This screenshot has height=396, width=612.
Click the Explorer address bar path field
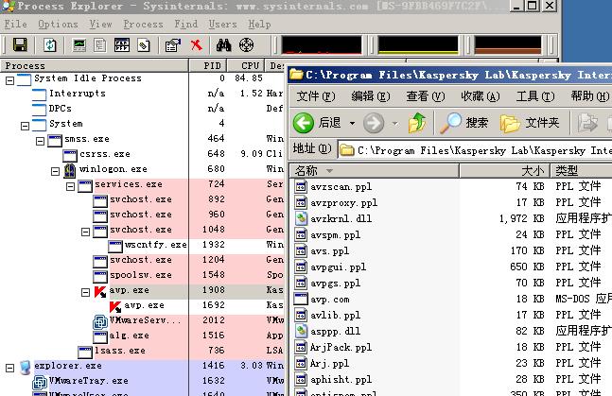[x=475, y=150]
